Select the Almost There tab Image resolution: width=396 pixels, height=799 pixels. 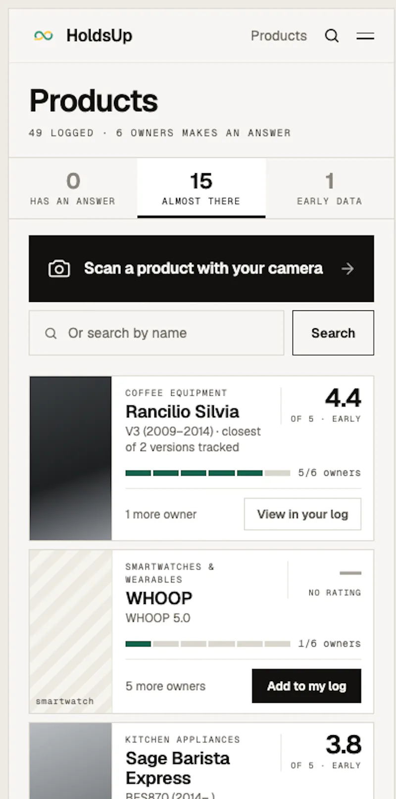201,188
